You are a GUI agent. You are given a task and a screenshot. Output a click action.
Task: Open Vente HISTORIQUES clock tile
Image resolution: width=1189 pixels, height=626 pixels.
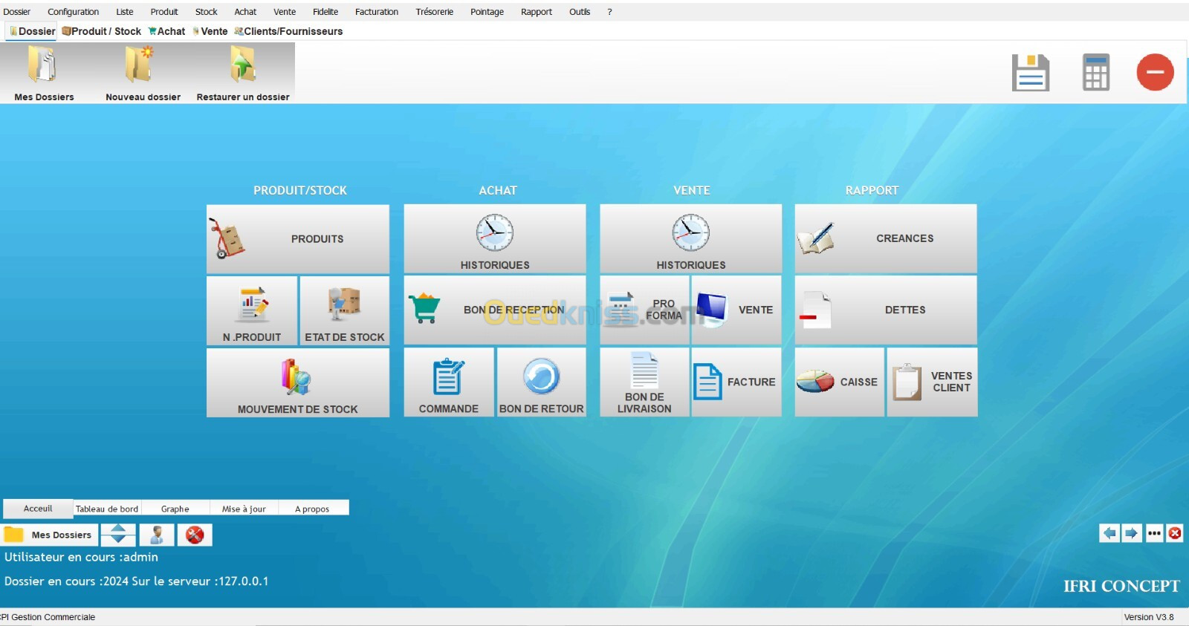pyautogui.click(x=691, y=239)
